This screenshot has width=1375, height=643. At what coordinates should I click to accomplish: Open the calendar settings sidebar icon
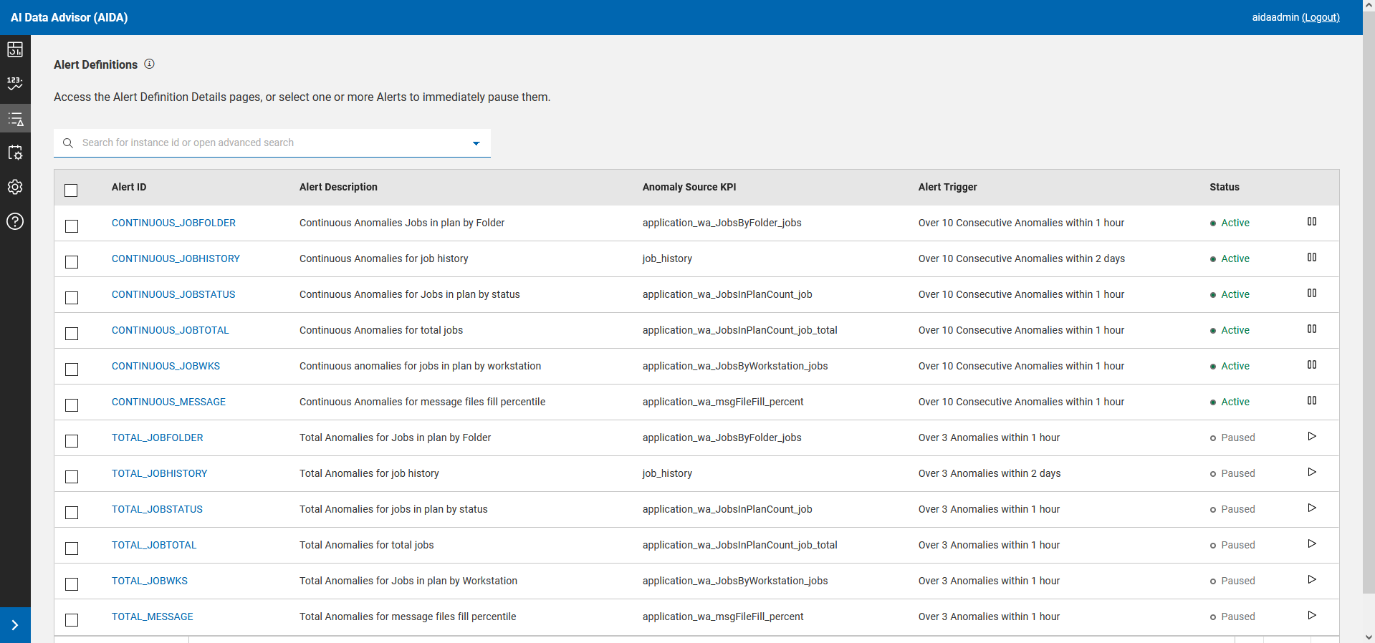tap(15, 153)
